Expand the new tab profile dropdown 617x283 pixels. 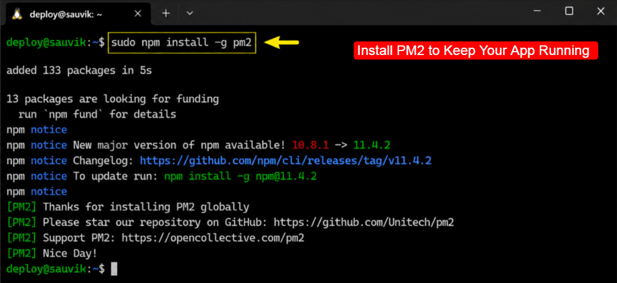point(190,14)
